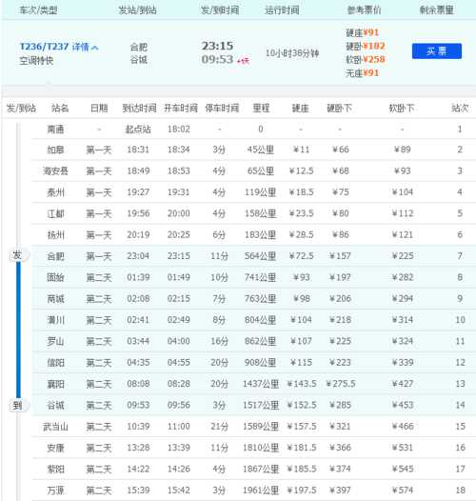Click the 1437公里 distance cell
This screenshot has height=501, width=476.
point(261,384)
